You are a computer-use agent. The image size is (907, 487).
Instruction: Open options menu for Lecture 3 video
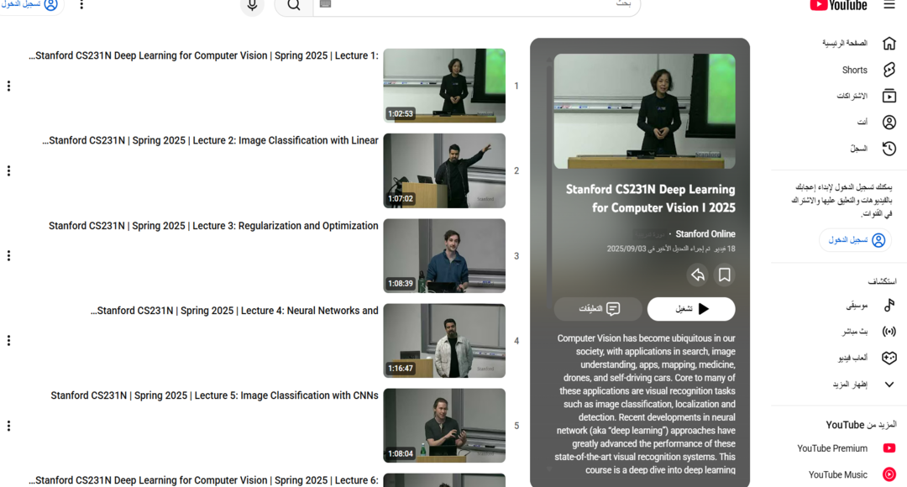(8, 255)
